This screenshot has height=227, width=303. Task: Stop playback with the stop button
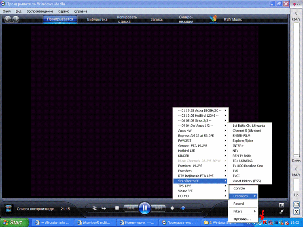coord(117,208)
